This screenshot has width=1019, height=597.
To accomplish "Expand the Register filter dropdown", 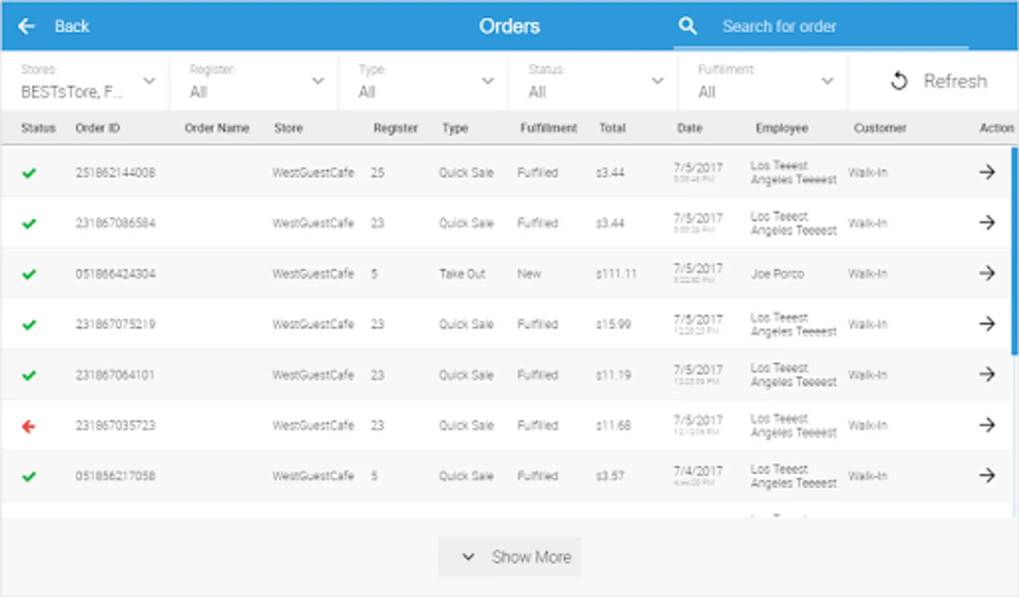I will [x=318, y=80].
